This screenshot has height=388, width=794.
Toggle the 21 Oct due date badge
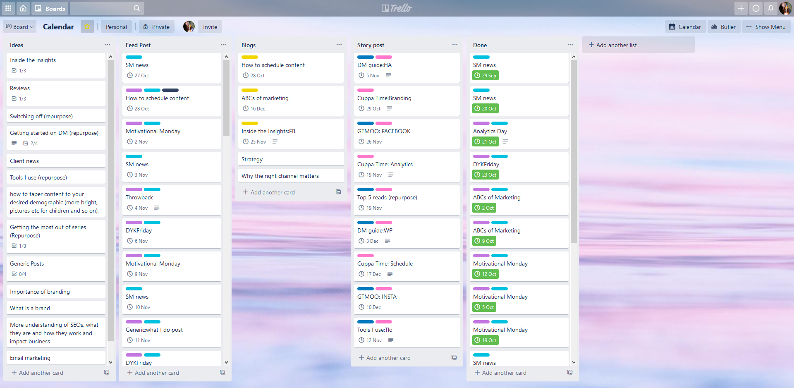[485, 142]
